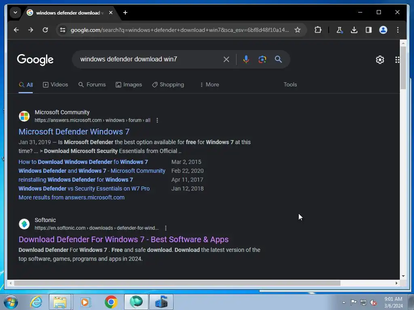This screenshot has width=414, height=310.
Task: Open Windows Media Player from taskbar
Action: pos(85,302)
